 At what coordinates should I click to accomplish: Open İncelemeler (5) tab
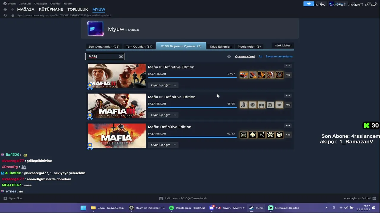(x=249, y=46)
